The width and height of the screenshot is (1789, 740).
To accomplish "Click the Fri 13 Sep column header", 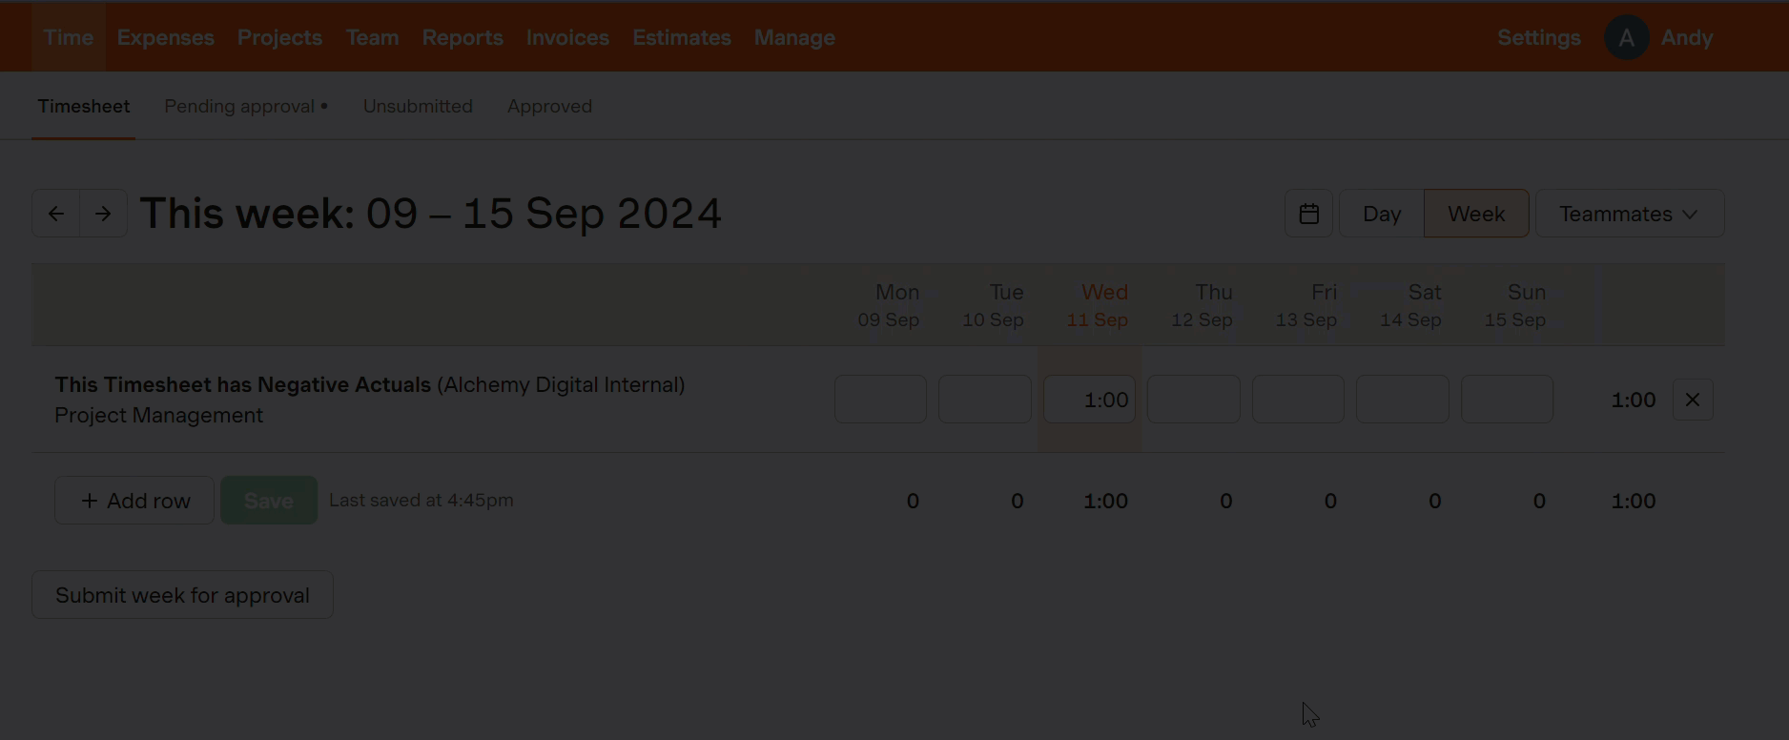I will tap(1307, 305).
